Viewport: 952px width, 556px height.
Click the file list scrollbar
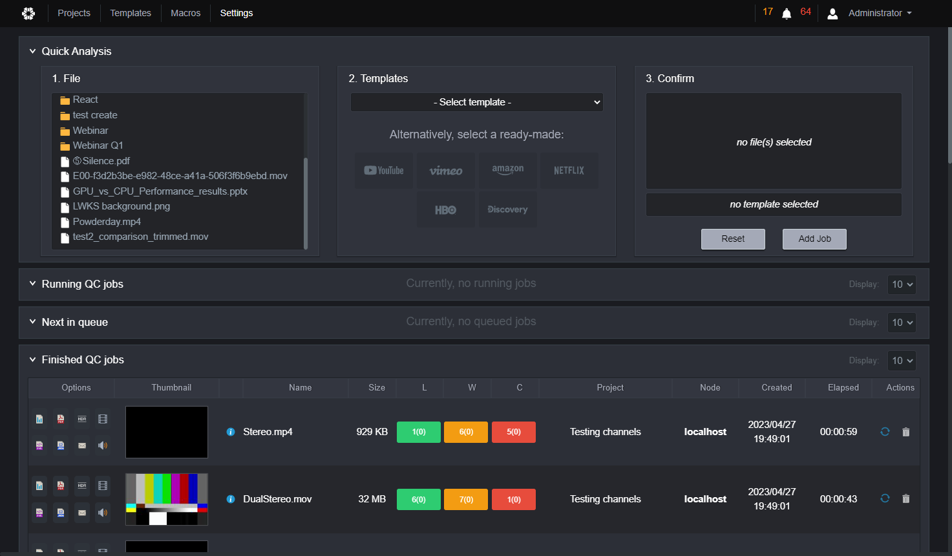306,202
